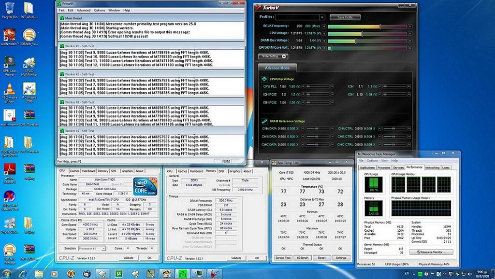Open the GPU Caps Viewer shortcut
Screen dimensions: 495x279
(x=10, y=66)
